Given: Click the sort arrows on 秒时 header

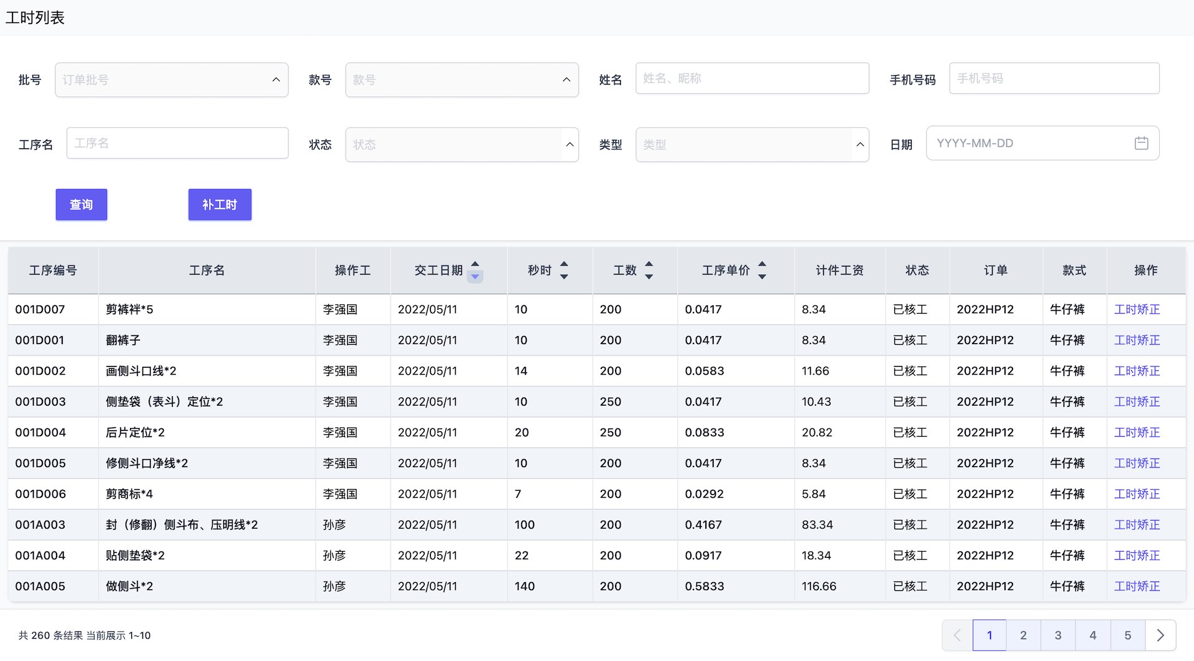Looking at the screenshot, I should pyautogui.click(x=564, y=270).
